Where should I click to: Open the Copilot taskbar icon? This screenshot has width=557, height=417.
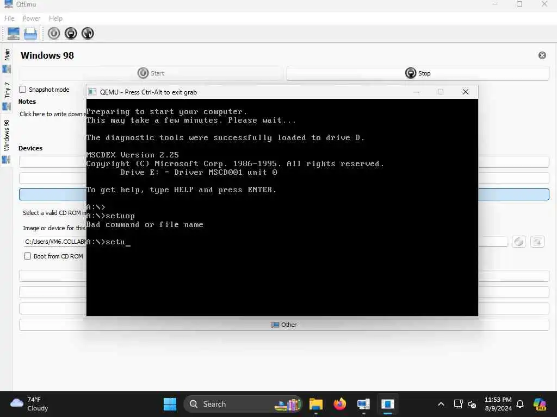540,404
